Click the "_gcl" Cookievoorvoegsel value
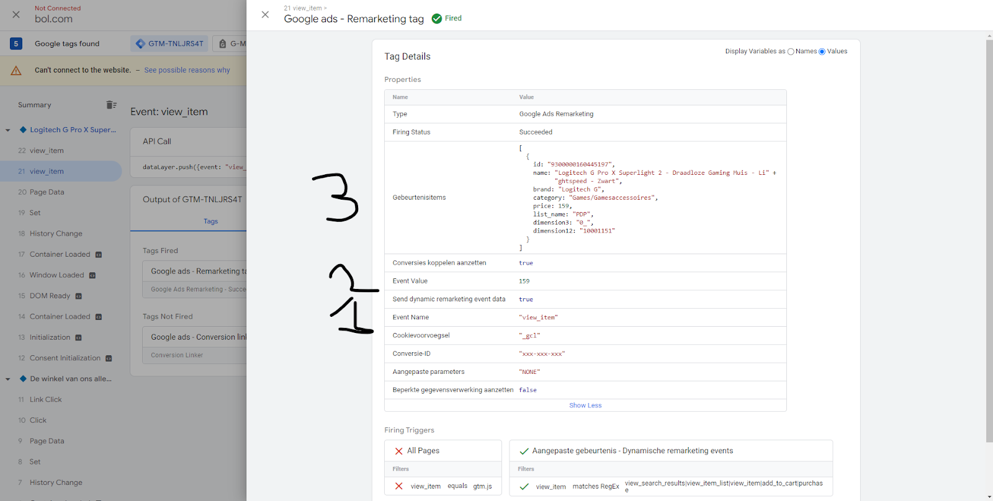The height and width of the screenshot is (501, 993). [x=529, y=335]
